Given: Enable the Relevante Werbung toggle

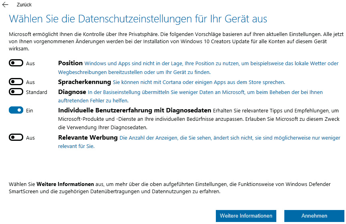Looking at the screenshot, I should coord(16,138).
